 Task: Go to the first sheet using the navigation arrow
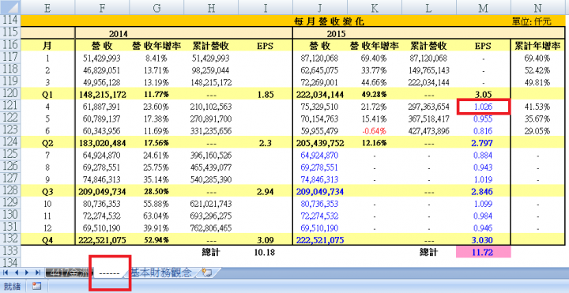(6, 272)
